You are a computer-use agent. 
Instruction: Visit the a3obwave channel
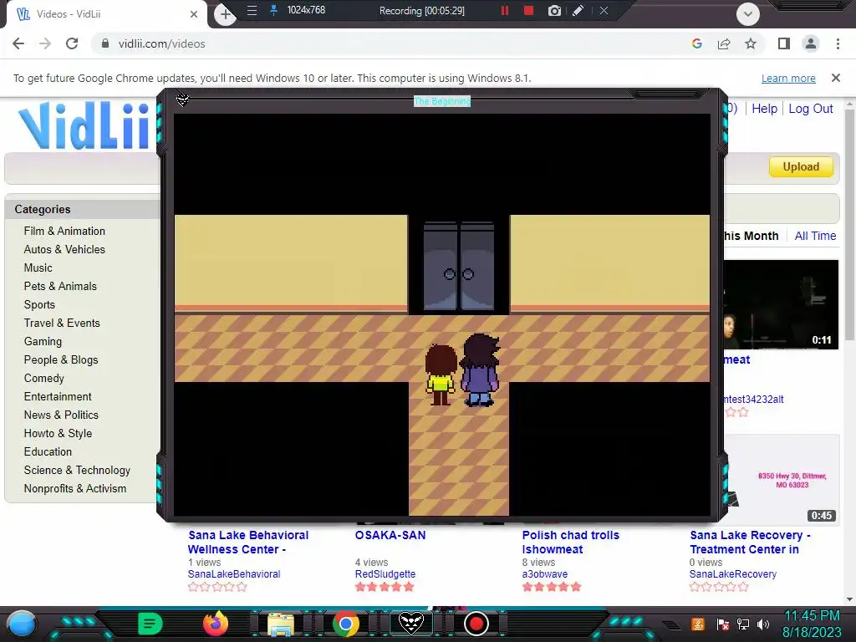pyautogui.click(x=544, y=574)
